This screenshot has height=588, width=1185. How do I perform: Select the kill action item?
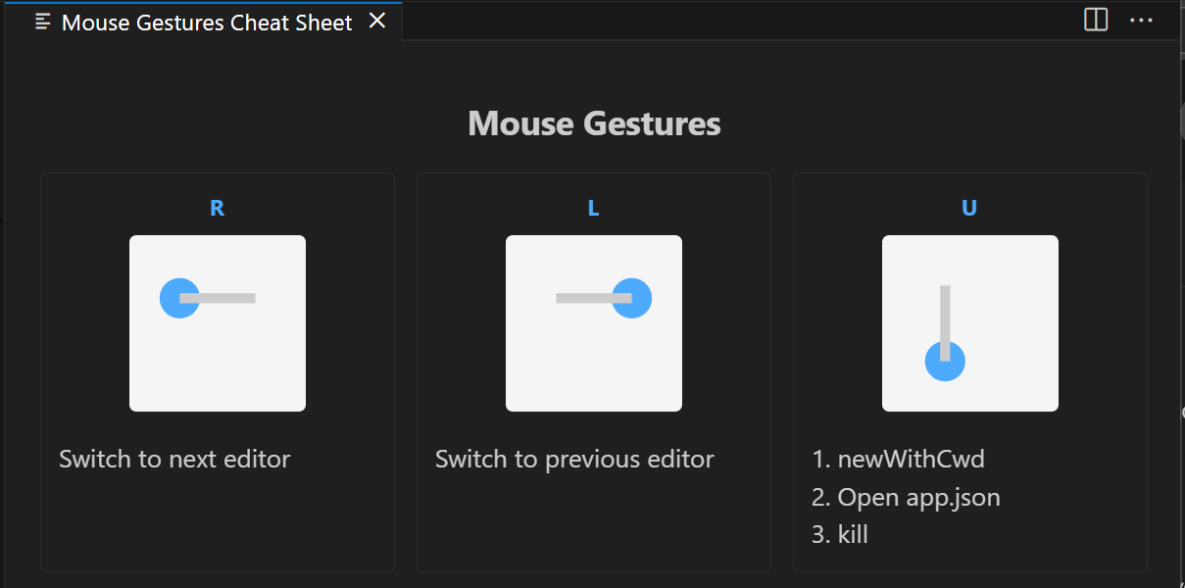[853, 534]
